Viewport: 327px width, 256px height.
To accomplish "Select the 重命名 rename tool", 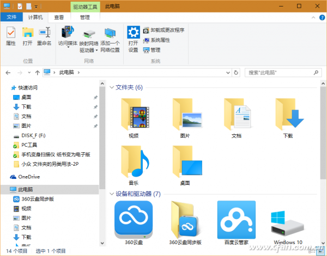I will point(44,36).
